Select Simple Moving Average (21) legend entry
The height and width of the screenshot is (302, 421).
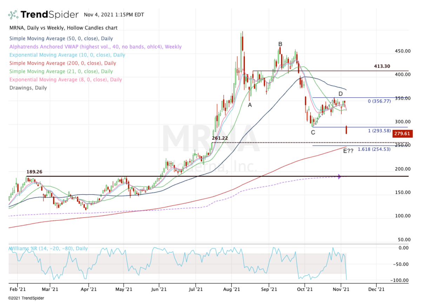(x=61, y=71)
